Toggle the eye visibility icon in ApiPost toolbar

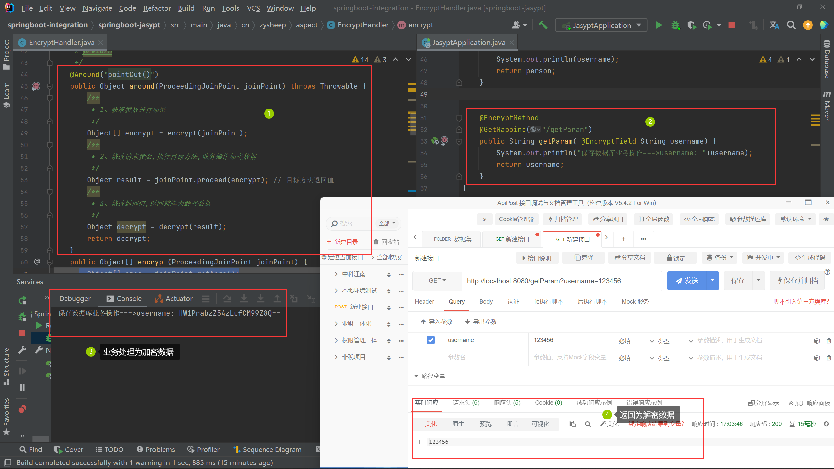click(x=827, y=219)
